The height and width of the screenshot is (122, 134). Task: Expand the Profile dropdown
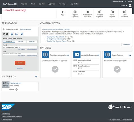click(124, 5)
